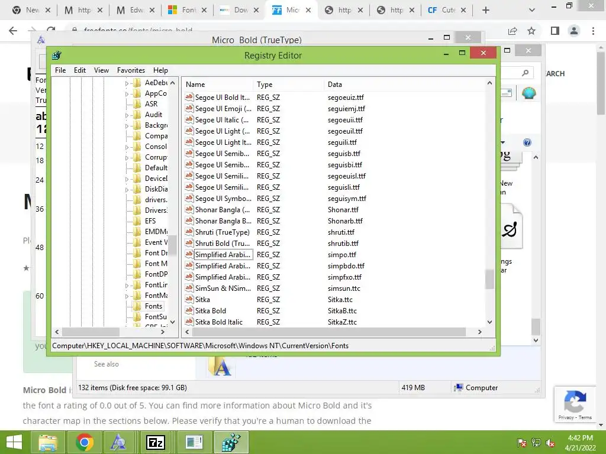Select the Sitka Bold Italic value icon
The height and width of the screenshot is (454, 606).
click(x=189, y=322)
